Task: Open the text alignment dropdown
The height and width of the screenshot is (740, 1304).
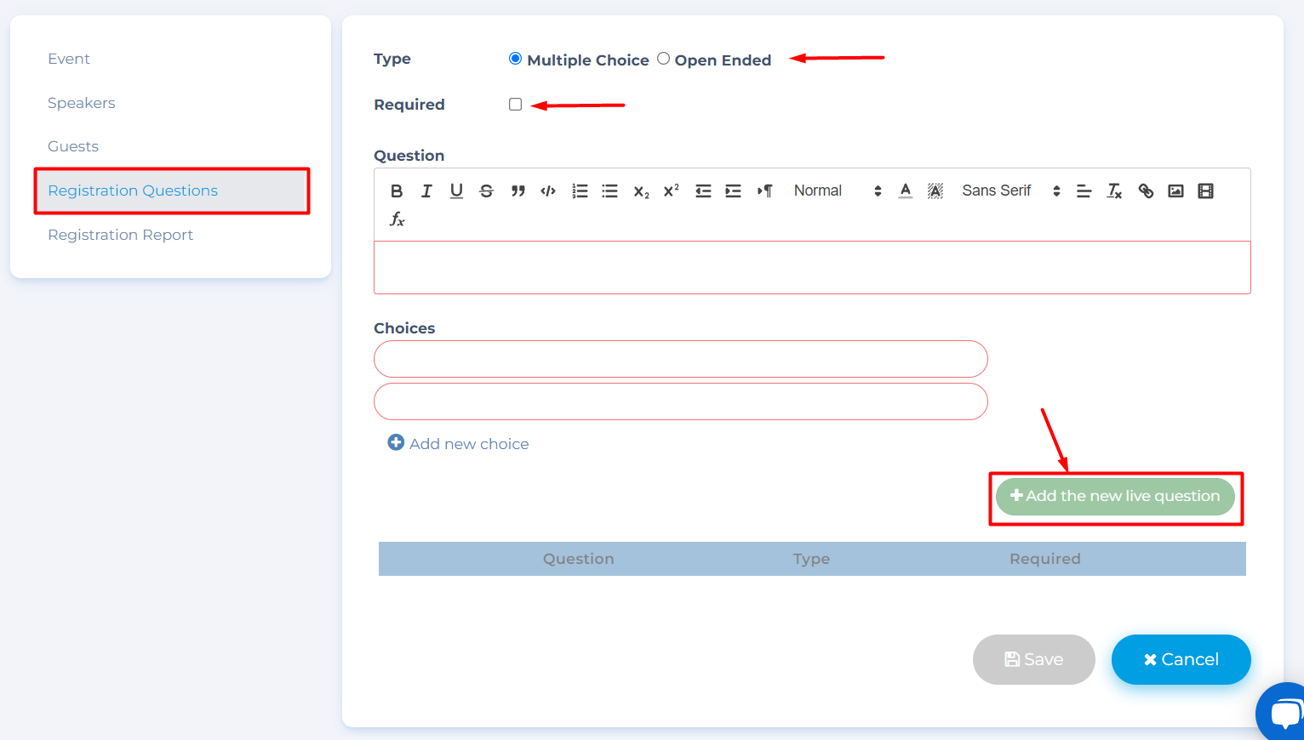Action: click(1084, 191)
